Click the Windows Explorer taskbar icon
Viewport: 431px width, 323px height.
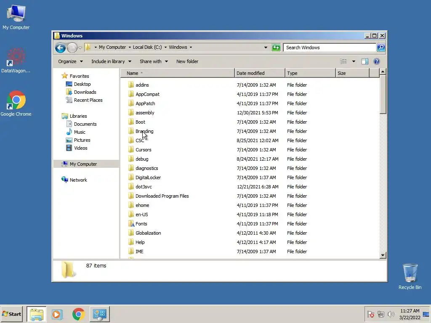point(37,314)
